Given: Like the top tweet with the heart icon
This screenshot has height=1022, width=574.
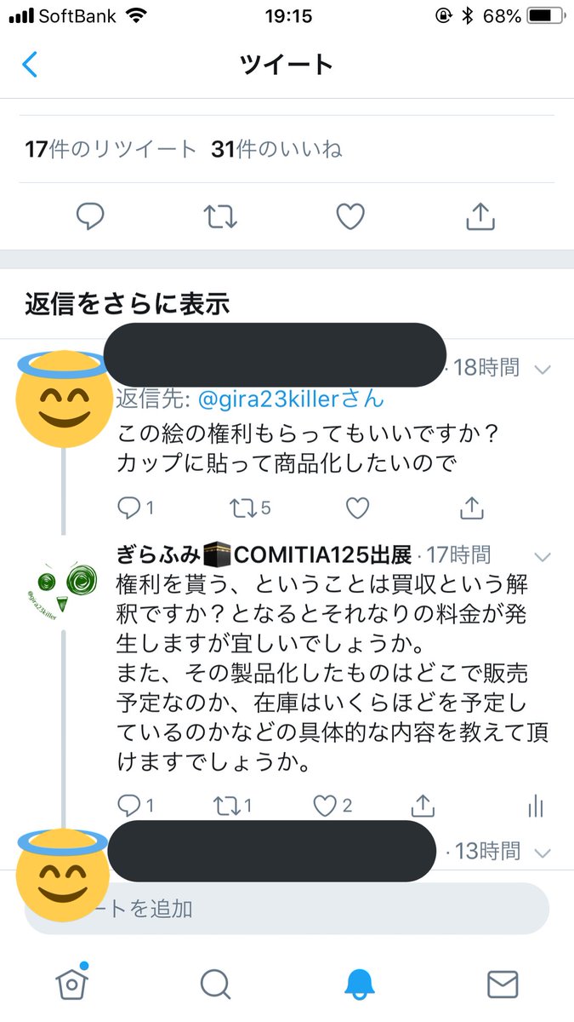Looking at the screenshot, I should click(x=349, y=216).
